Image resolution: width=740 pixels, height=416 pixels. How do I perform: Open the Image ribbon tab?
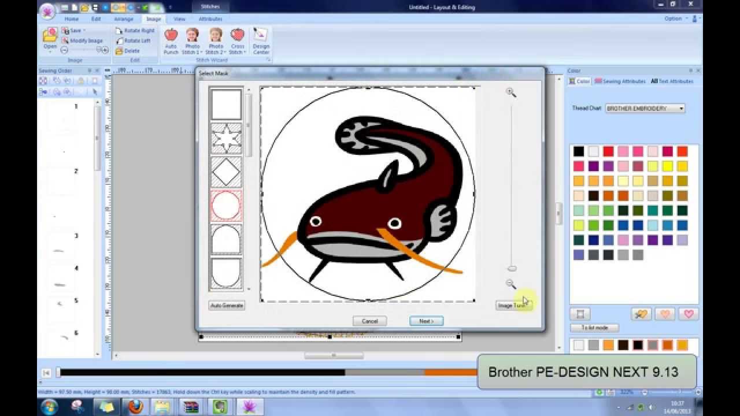click(x=153, y=19)
